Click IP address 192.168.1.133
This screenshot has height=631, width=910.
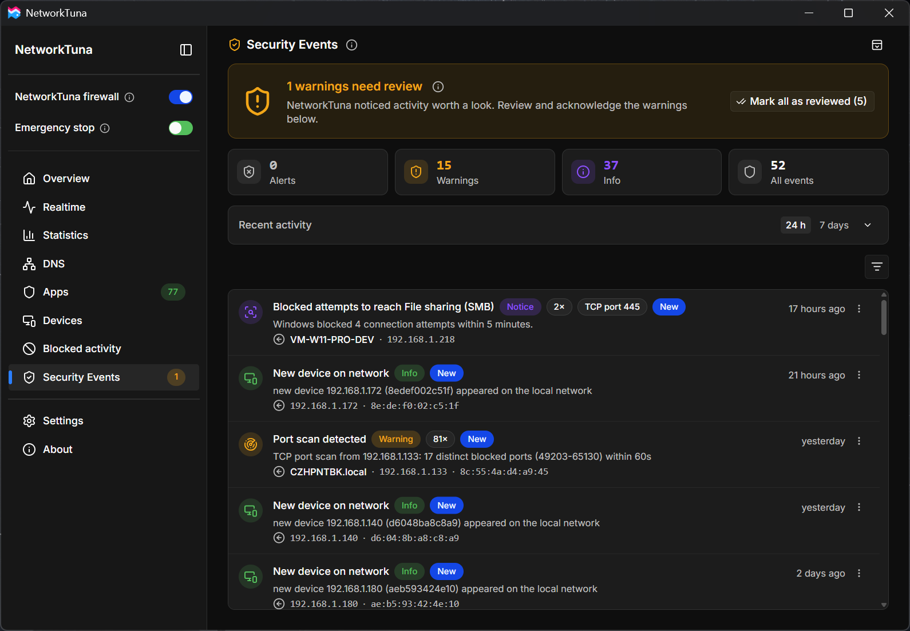click(413, 472)
